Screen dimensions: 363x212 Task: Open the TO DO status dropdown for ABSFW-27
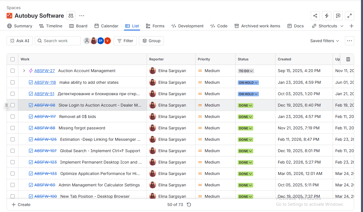tap(246, 71)
